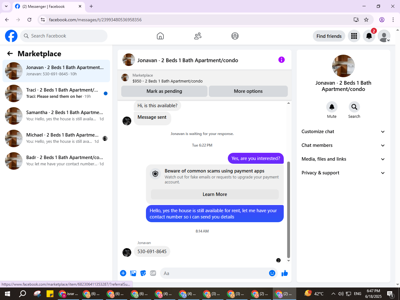
Task: Send a thumbs-up like
Action: point(285,273)
